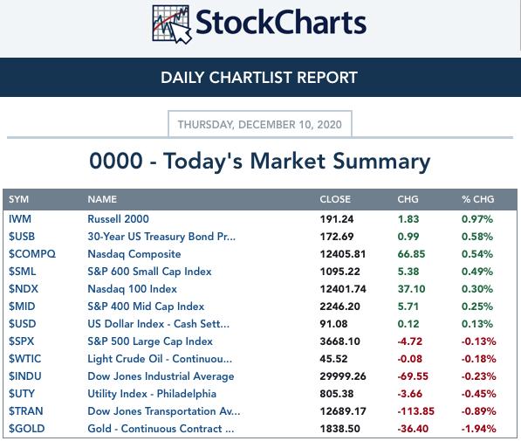Image resolution: width=521 pixels, height=441 pixels.
Task: Open the Nasdaq Composite link
Action: coord(134,254)
